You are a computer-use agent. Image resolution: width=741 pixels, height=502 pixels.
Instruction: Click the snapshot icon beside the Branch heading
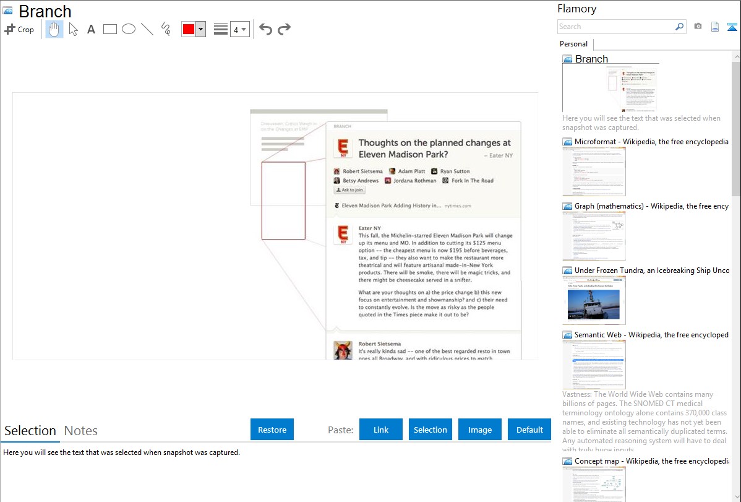(8, 11)
